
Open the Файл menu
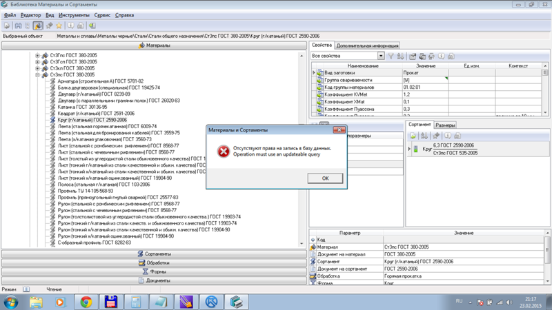(10, 15)
